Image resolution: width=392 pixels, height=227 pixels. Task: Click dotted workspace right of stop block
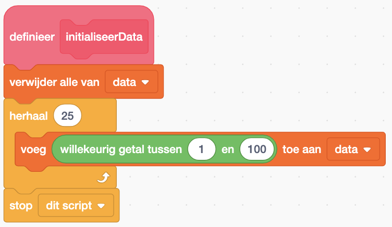point(235,206)
